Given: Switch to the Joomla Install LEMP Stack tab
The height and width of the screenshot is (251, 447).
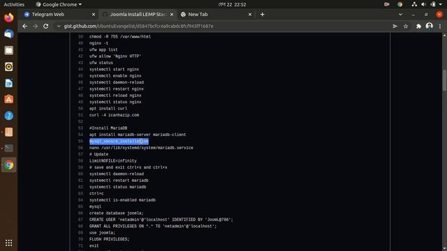Looking at the screenshot, I should coord(138,14).
